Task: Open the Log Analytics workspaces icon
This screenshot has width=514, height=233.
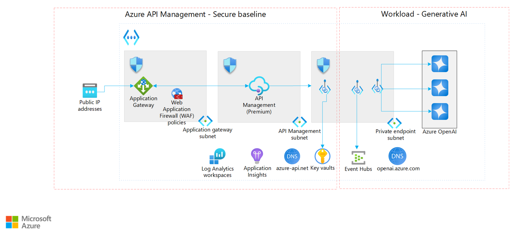Action: tap(217, 156)
